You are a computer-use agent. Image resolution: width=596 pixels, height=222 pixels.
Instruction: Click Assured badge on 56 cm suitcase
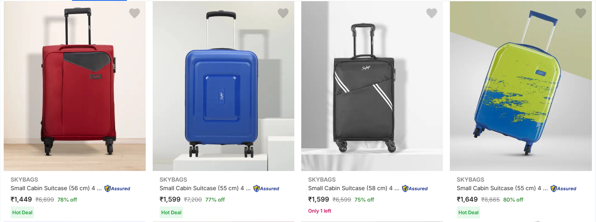(x=117, y=189)
